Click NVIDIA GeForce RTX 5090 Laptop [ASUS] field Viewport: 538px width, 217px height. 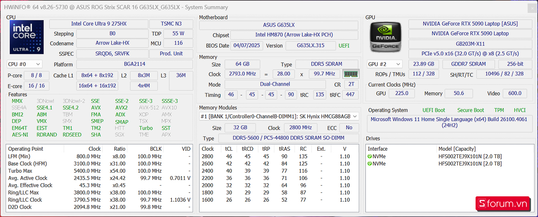click(x=470, y=24)
